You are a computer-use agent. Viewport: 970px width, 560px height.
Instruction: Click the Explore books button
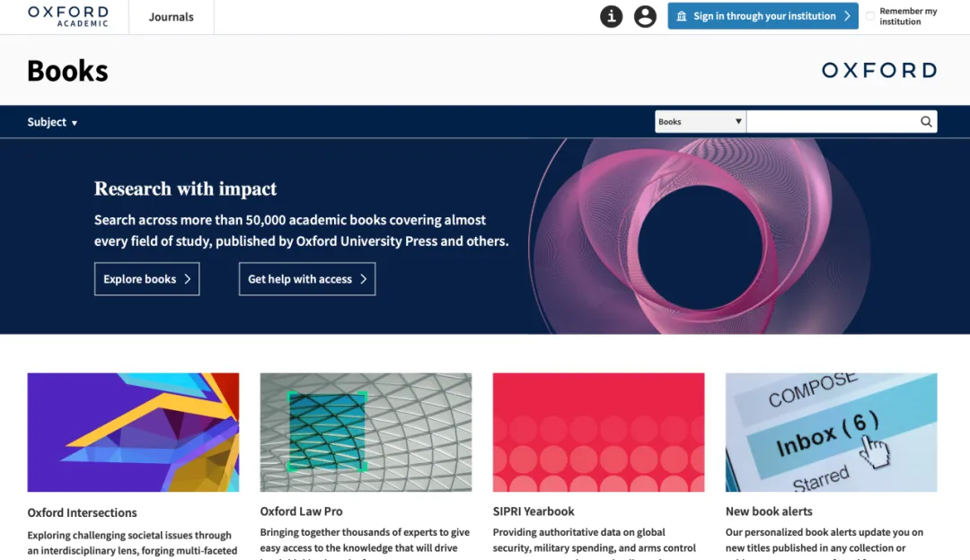[146, 279]
